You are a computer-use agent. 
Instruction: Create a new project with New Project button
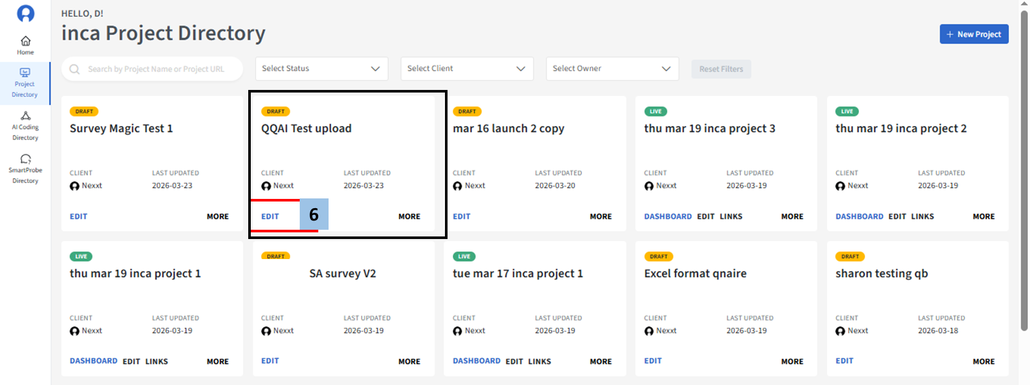click(x=973, y=34)
